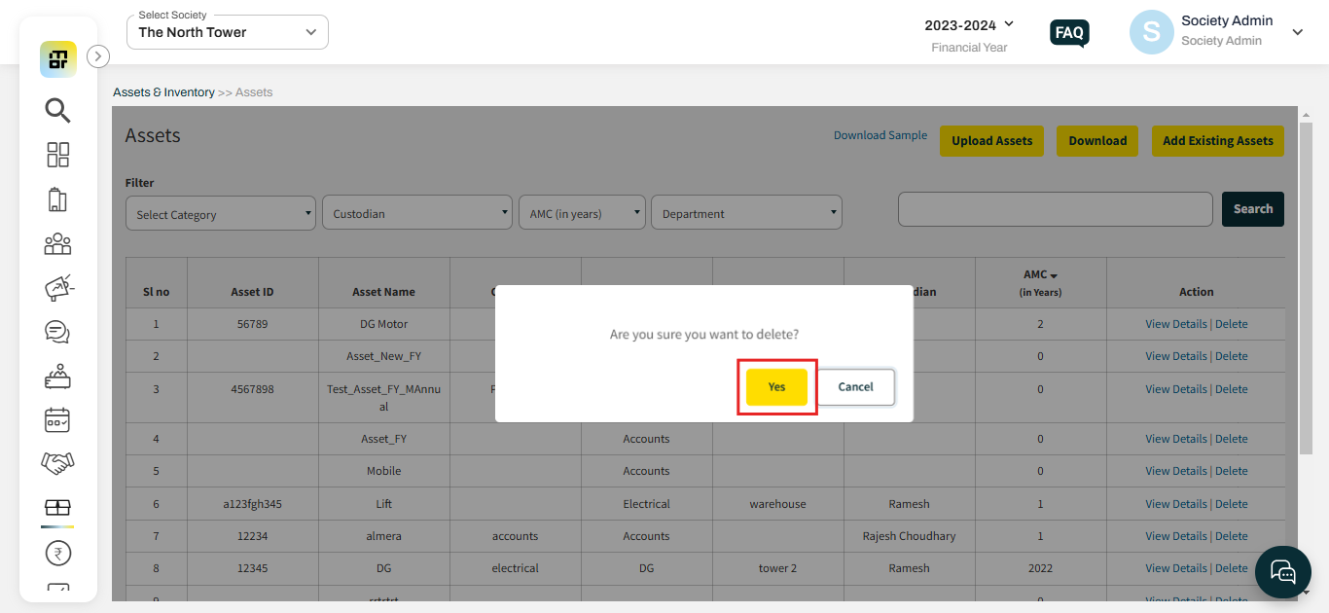Click the FAQ icon in header
1329x613 pixels.
click(x=1069, y=33)
